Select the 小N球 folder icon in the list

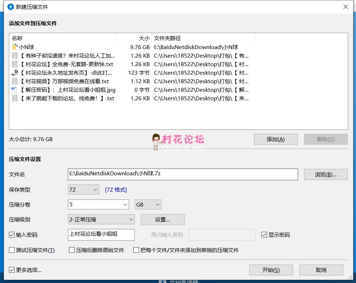coord(15,47)
